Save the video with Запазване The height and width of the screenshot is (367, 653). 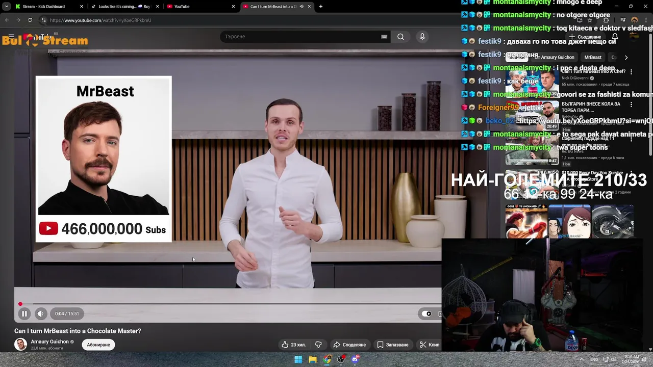point(392,345)
